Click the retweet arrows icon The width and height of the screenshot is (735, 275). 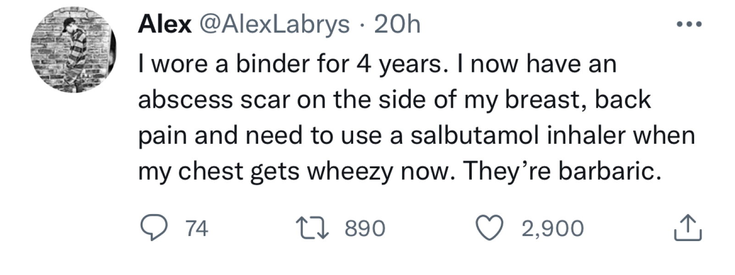[312, 228]
